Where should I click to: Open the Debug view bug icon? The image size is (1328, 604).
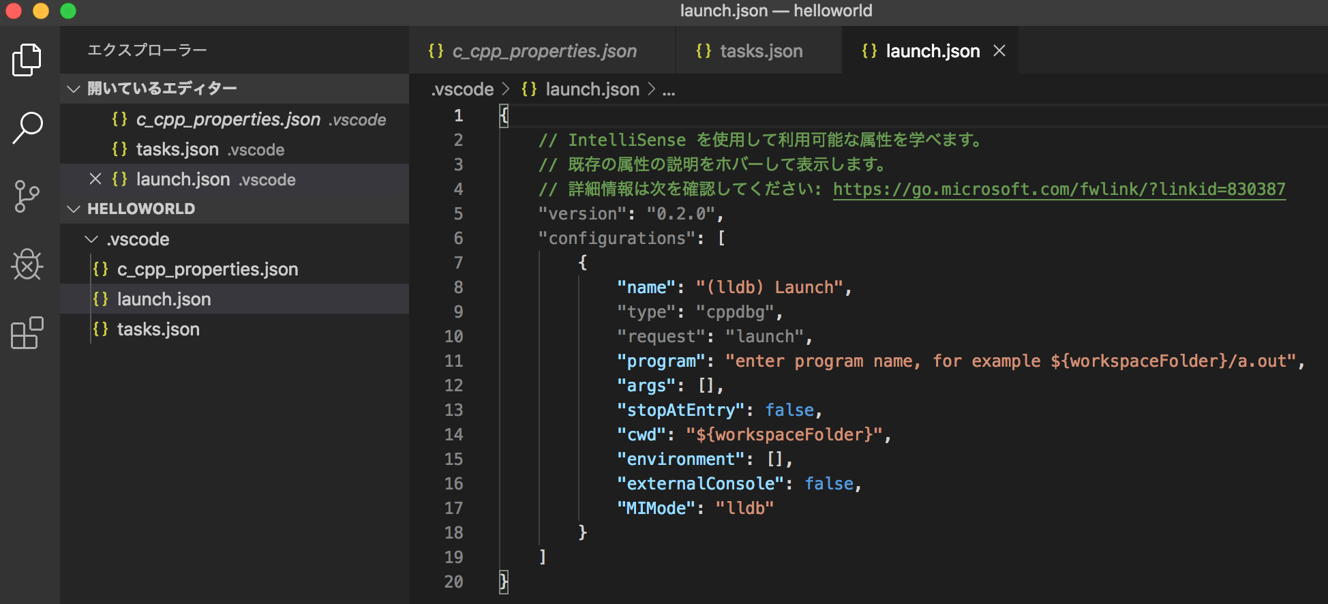point(27,265)
